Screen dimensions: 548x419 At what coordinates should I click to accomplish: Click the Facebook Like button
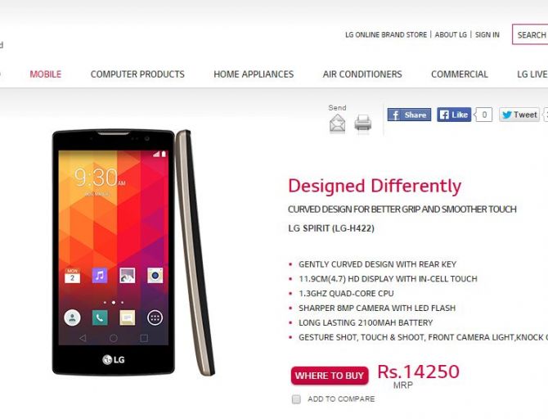[x=454, y=115]
